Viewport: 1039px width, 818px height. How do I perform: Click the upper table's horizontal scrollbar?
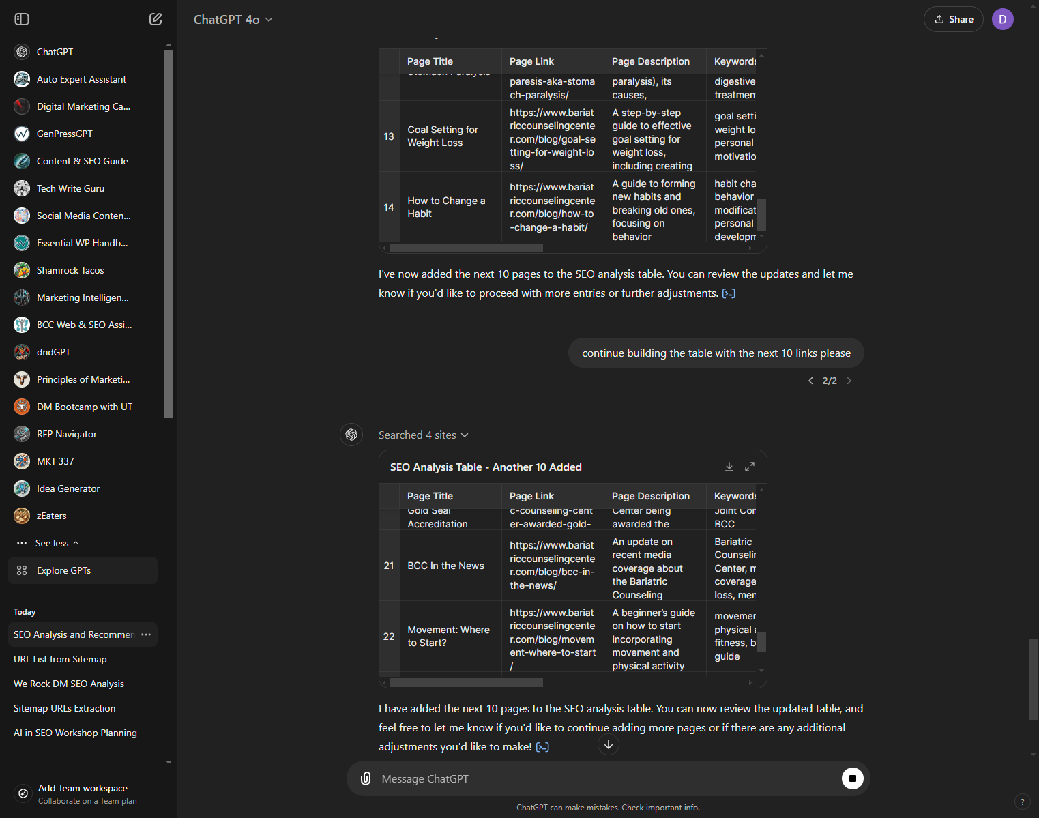[x=467, y=248]
